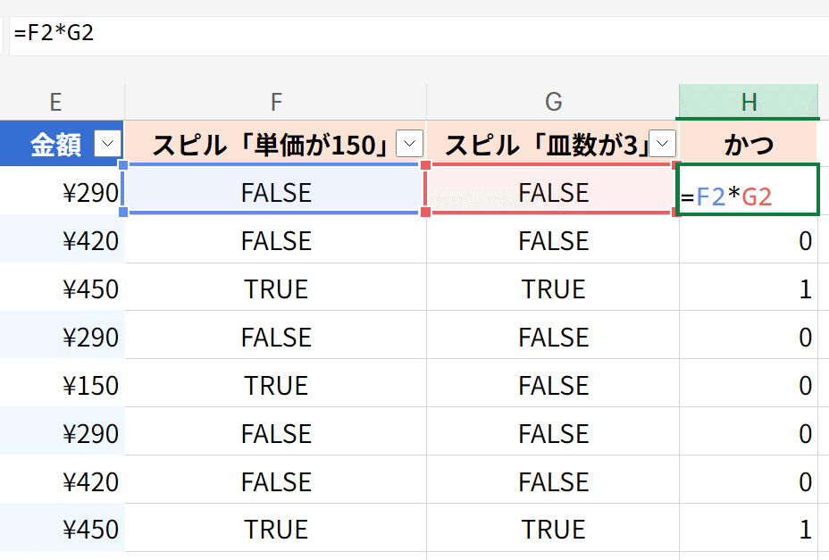Select the highlighted column H header

tap(749, 102)
